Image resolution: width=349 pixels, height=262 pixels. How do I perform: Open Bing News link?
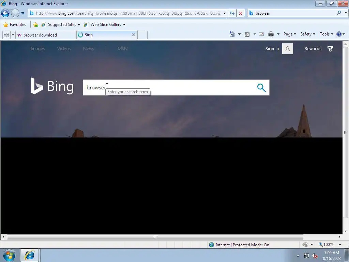pyautogui.click(x=88, y=48)
